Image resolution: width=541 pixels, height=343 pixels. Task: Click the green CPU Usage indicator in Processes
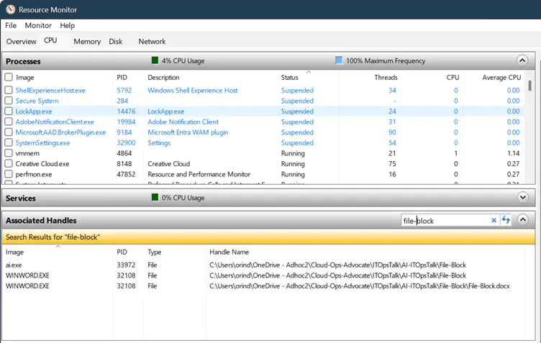[x=155, y=61]
